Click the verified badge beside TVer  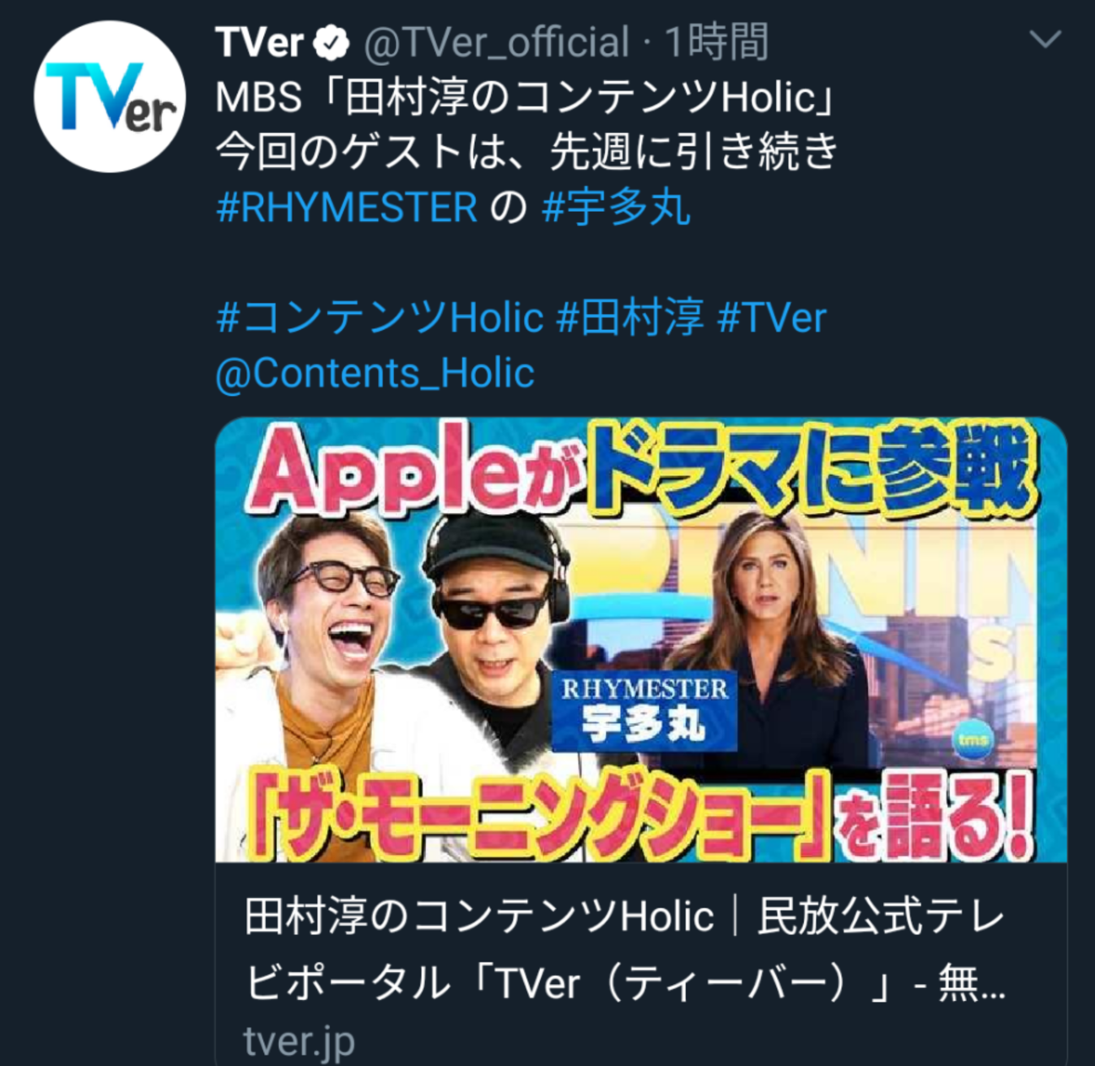point(332,43)
